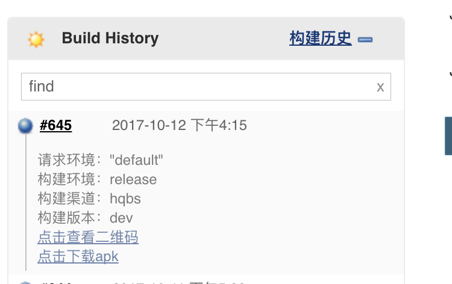Click the 构建版本 dev line
This screenshot has width=452, height=284.
pos(85,218)
